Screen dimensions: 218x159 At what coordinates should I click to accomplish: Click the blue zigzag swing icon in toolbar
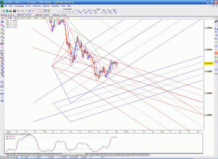pyautogui.click(x=30, y=11)
